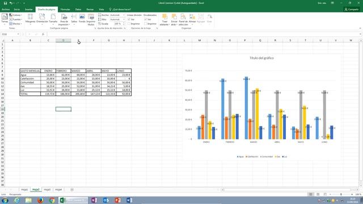The height and width of the screenshot is (204, 363).
Task: Select the Hoja1 sheet tab
Action: coord(24,190)
